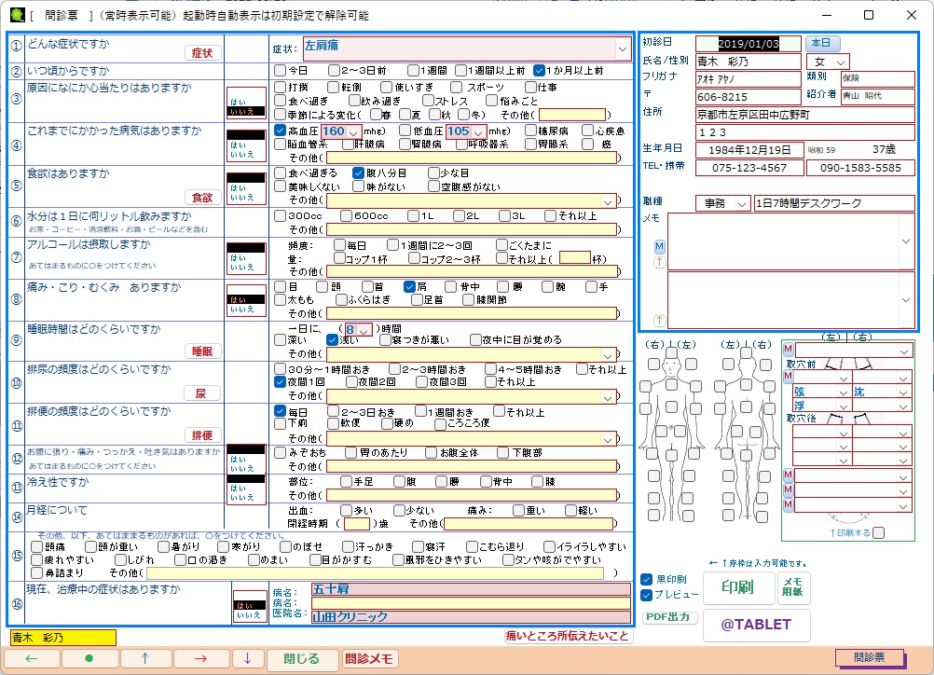Screen dimensions: 934x675
Task: Click the head point on the back body diagram
Action: click(747, 352)
